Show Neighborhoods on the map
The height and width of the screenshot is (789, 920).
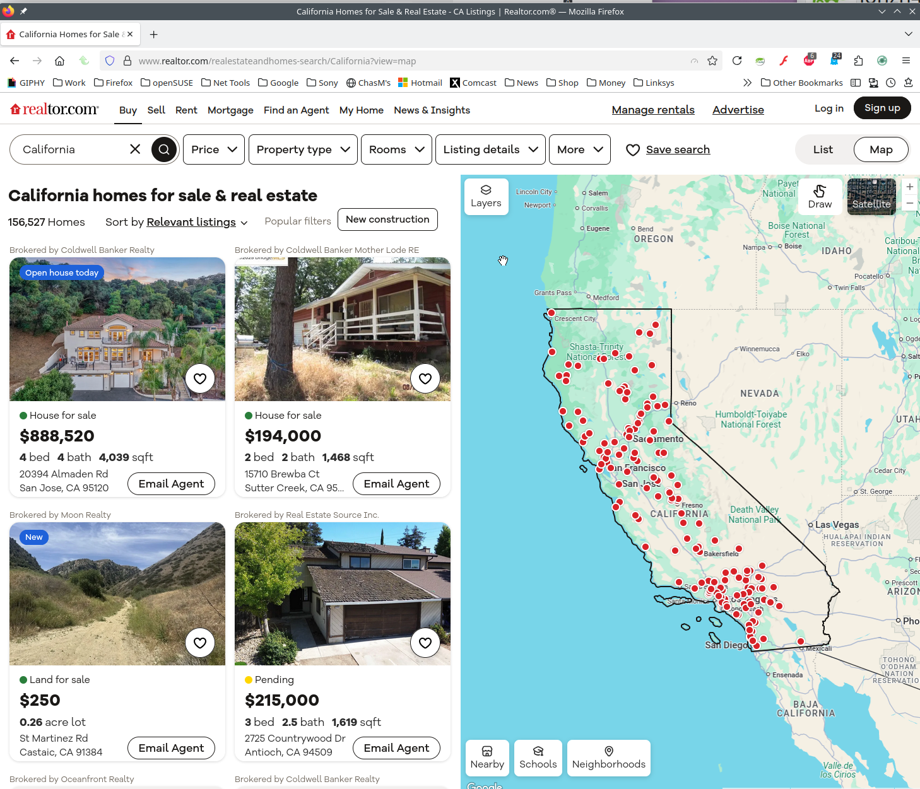[608, 757]
